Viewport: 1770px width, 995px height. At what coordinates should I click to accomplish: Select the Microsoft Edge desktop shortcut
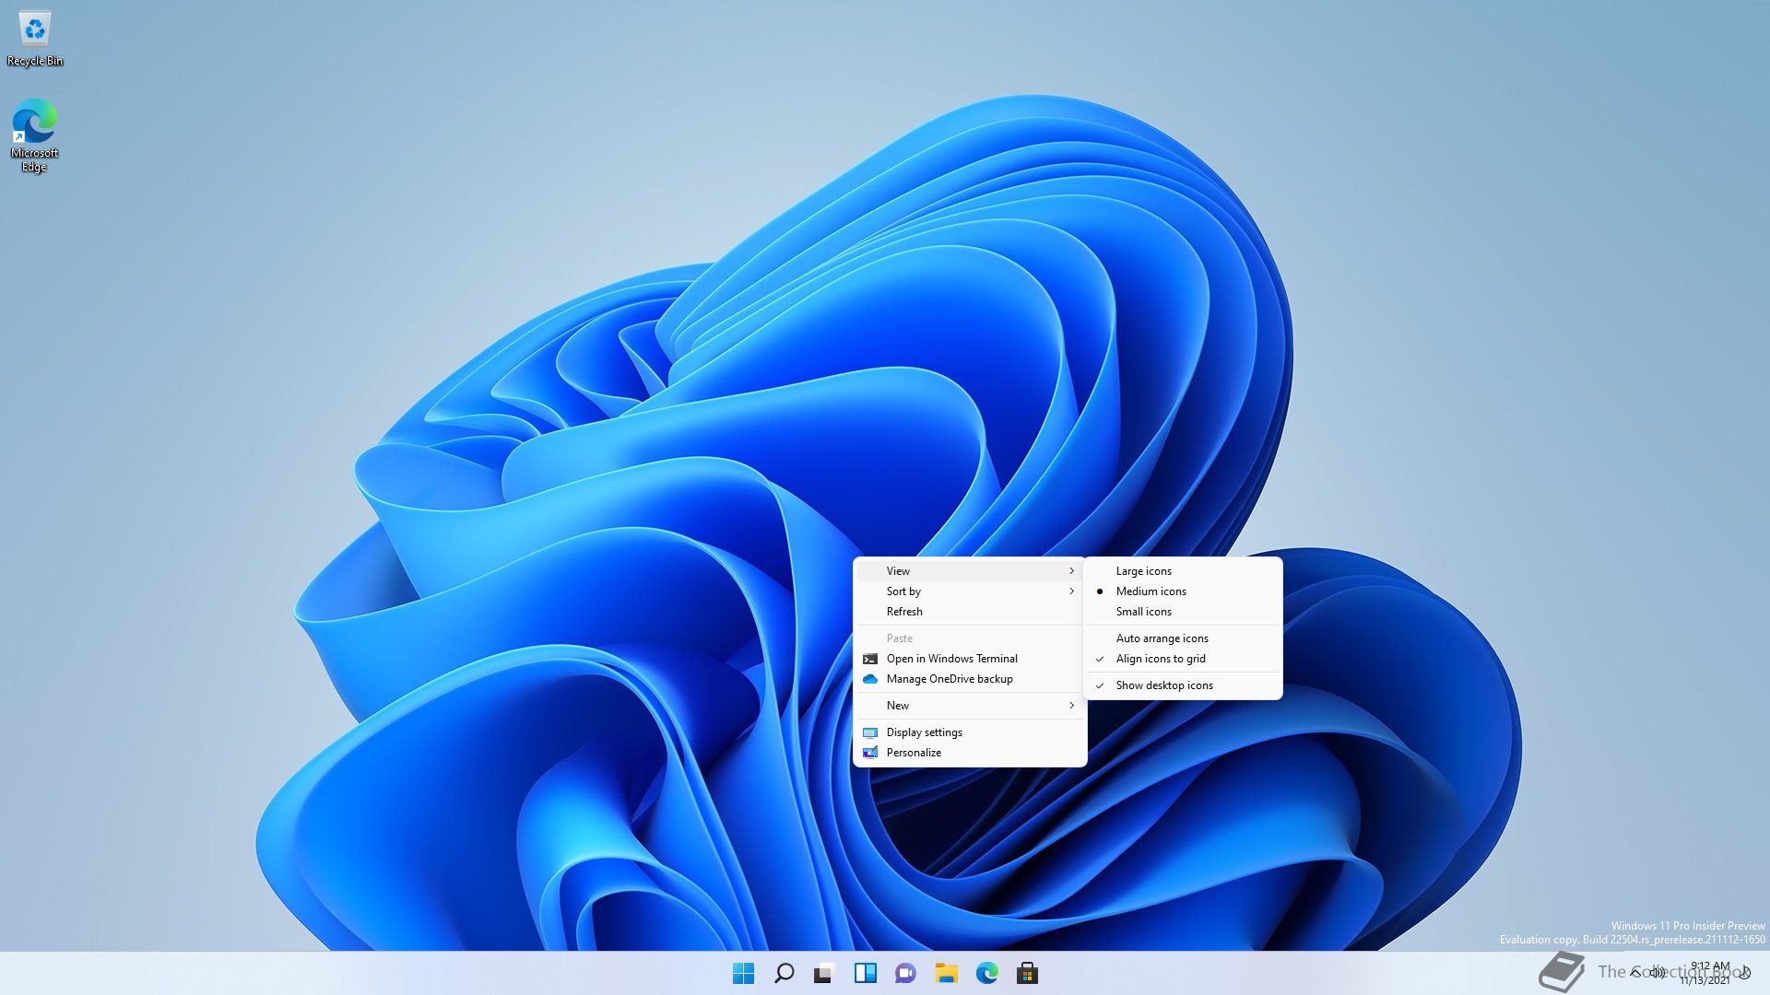[34, 135]
